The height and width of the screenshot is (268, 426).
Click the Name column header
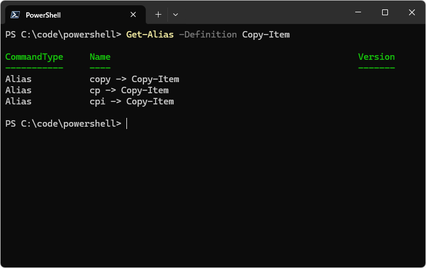pyautogui.click(x=100, y=57)
